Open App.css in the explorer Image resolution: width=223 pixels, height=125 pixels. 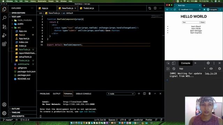tap(23, 31)
